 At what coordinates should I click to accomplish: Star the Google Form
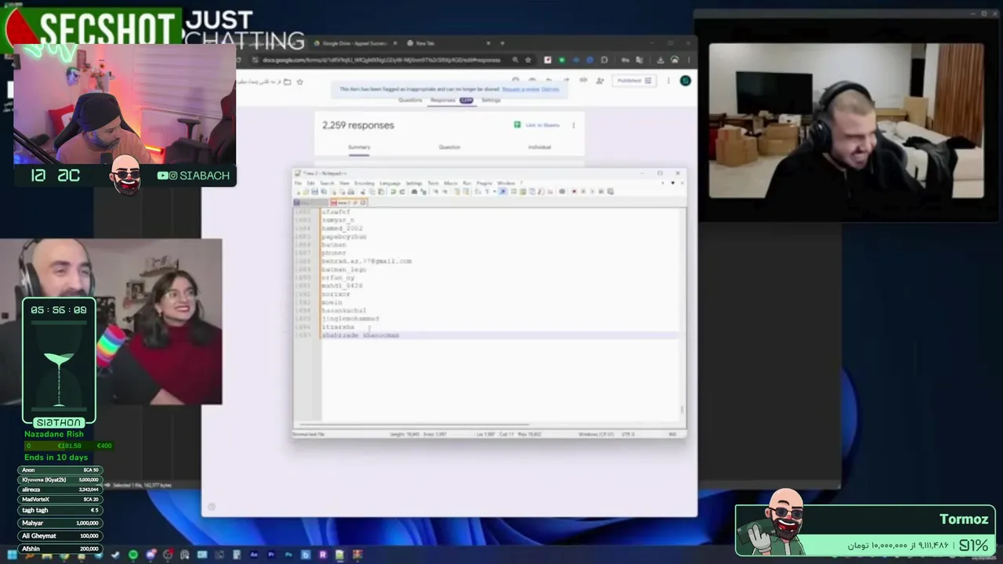(299, 81)
